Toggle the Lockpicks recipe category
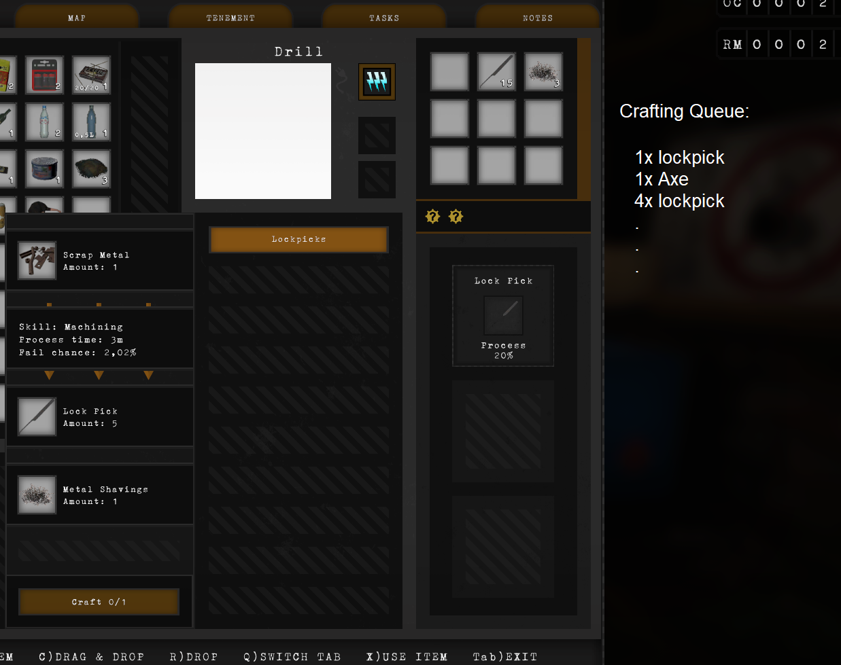Image resolution: width=841 pixels, height=665 pixels. 298,239
